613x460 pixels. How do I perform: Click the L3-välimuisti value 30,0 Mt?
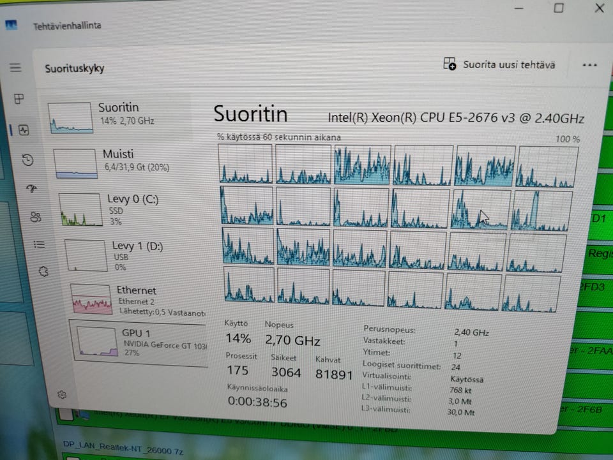coord(461,412)
